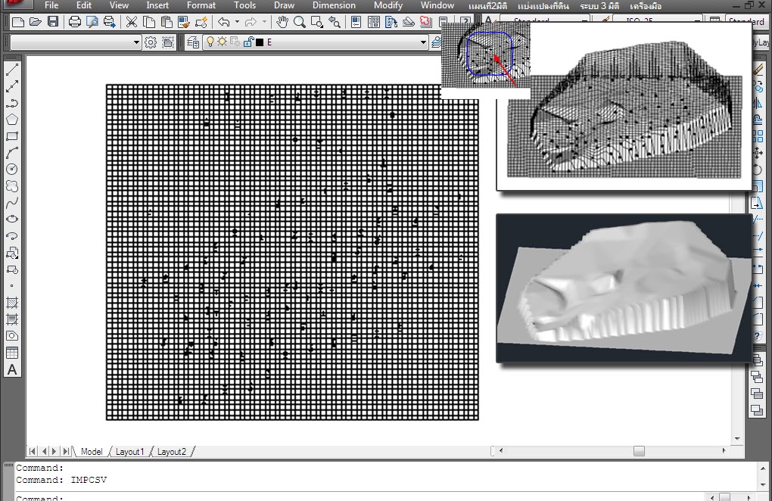Toggle layer on/off lightbulb for layer E
Viewport: 772px width, 501px height.
click(210, 42)
